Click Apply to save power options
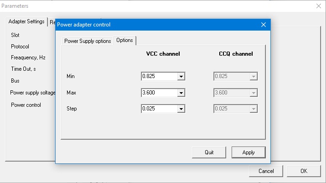The height and width of the screenshot is (183, 326). point(248,152)
